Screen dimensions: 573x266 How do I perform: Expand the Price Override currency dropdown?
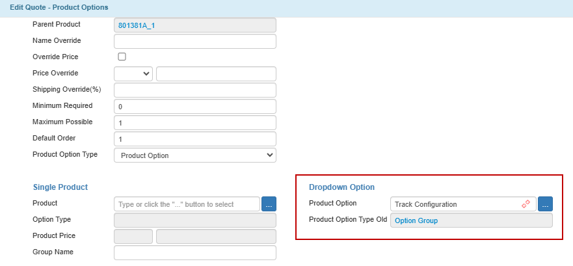click(133, 73)
